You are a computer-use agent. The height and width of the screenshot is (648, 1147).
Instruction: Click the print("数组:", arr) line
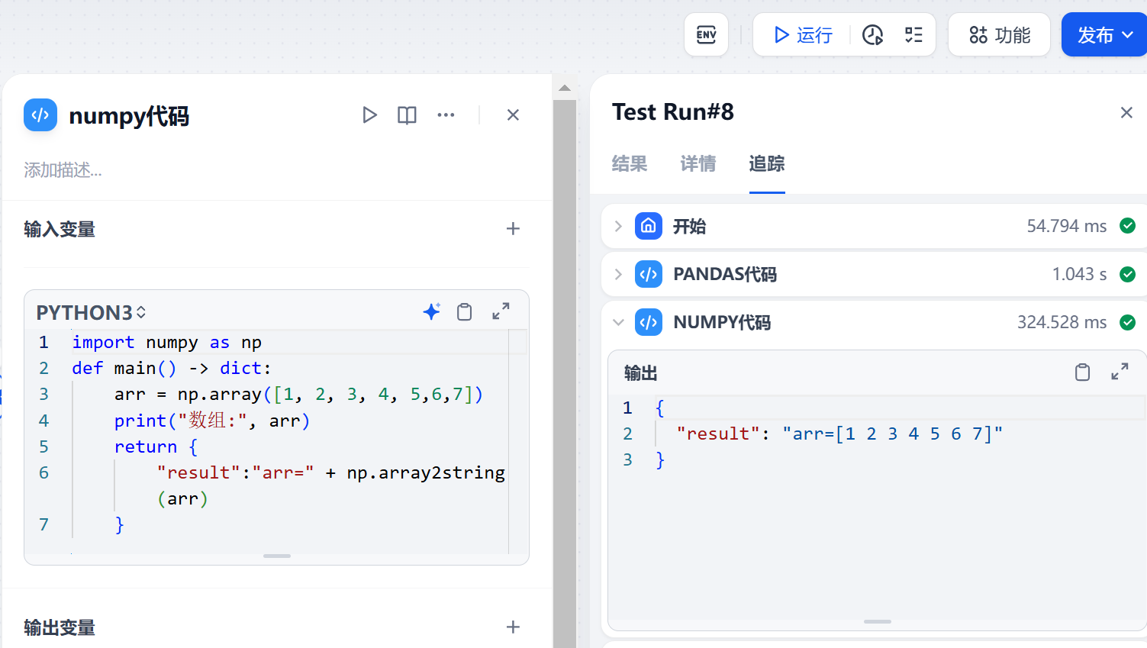[212, 420]
